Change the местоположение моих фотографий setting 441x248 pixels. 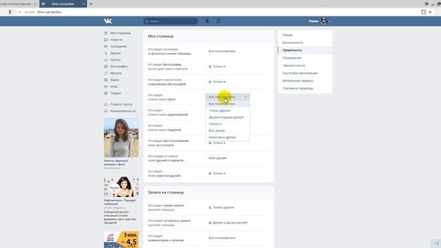click(x=217, y=143)
